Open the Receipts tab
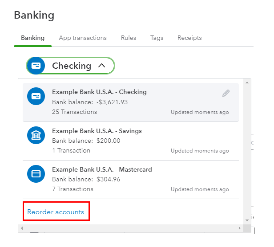 pos(189,38)
